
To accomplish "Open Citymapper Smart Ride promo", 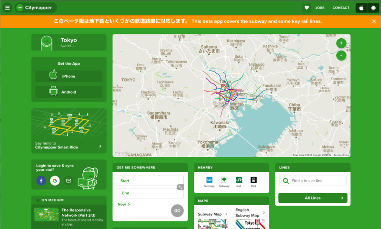I will (x=69, y=131).
